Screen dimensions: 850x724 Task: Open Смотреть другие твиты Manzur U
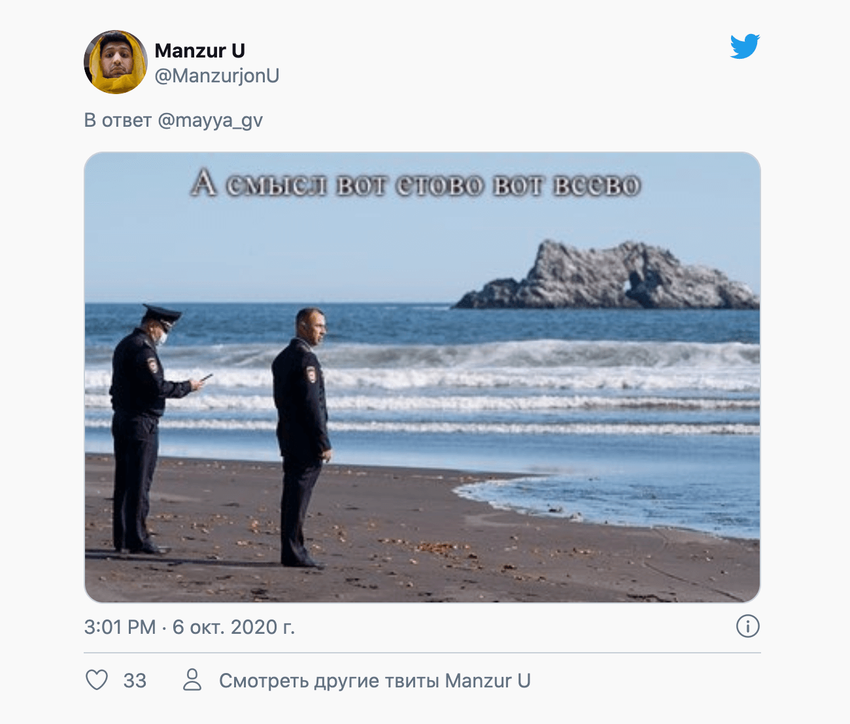tap(375, 681)
